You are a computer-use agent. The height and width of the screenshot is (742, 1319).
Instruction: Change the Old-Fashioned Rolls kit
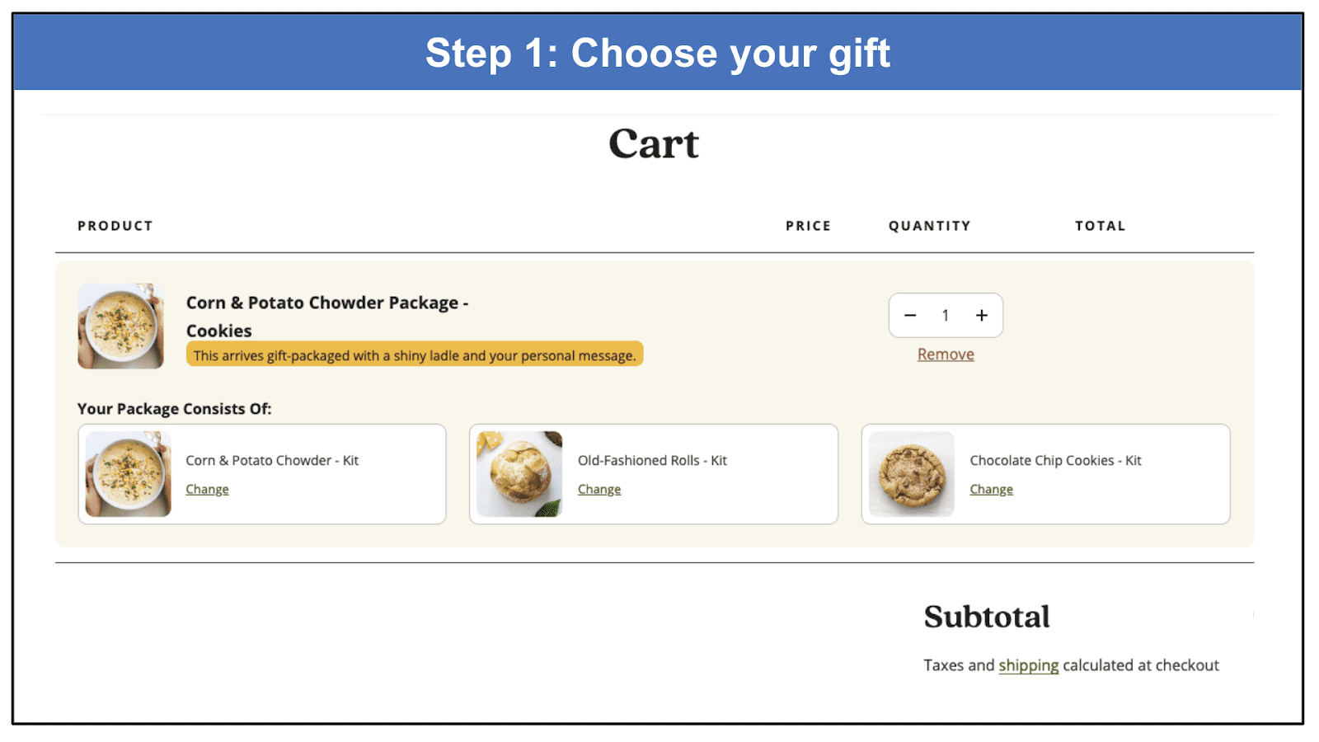599,489
